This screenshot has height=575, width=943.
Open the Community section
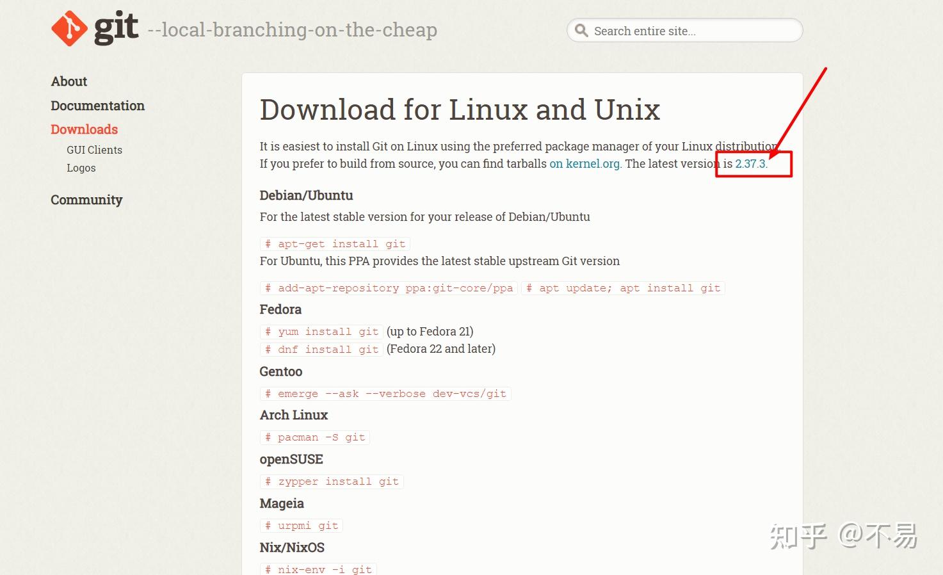[x=86, y=200]
